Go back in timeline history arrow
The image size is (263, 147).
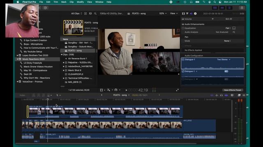coord(102,95)
